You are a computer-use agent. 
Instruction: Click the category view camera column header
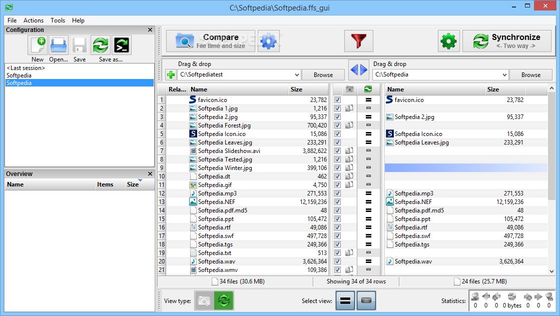350,89
